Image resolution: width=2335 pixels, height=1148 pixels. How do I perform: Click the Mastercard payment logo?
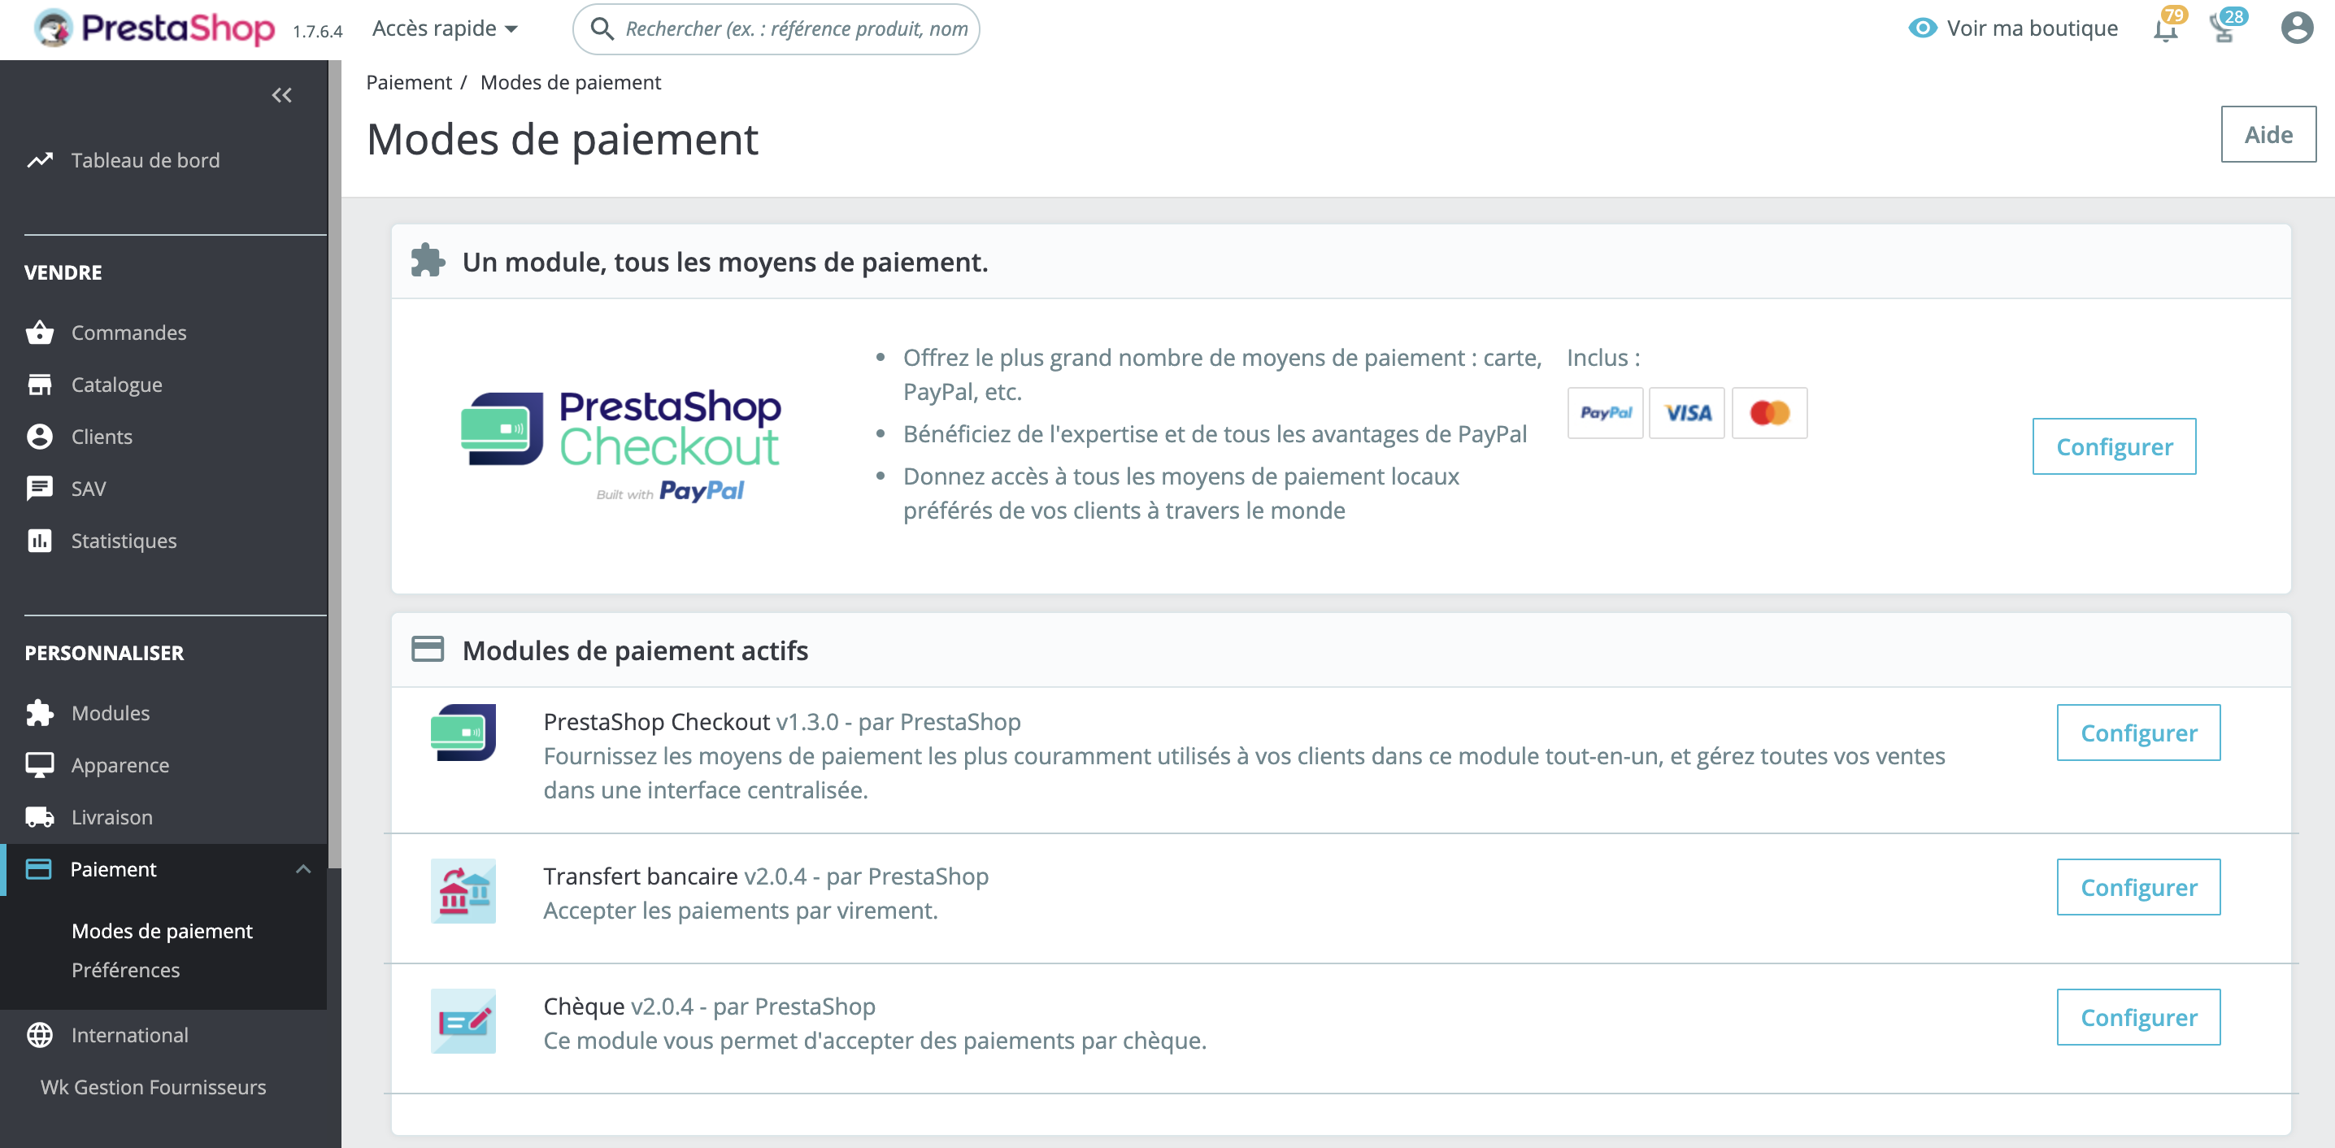pyautogui.click(x=1769, y=412)
